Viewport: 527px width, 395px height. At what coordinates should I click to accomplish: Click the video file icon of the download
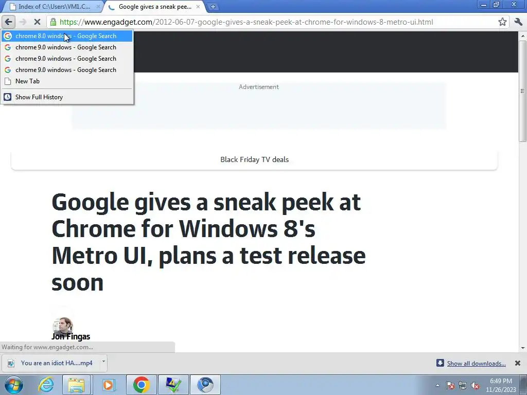11,363
